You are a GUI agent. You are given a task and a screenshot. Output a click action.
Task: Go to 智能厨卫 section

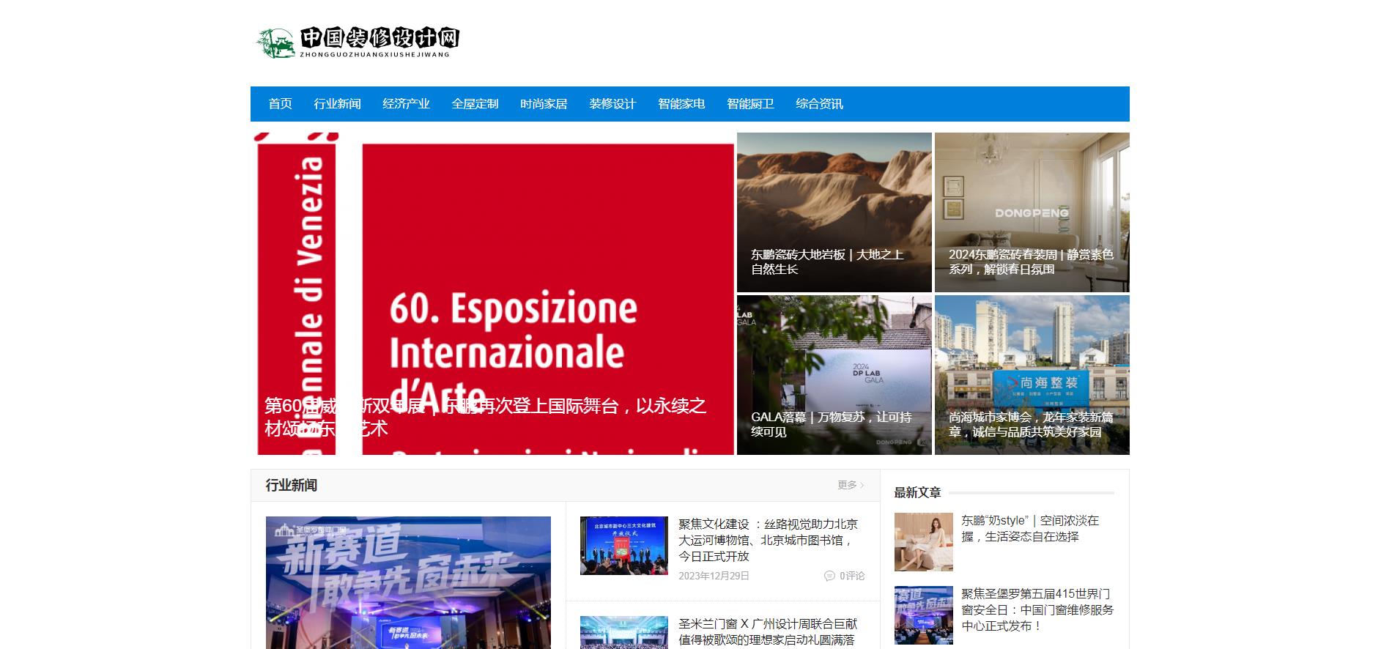(750, 104)
